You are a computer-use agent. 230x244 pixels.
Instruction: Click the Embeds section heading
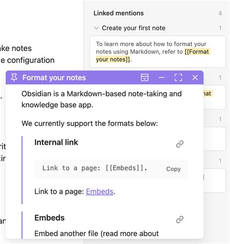[x=49, y=218]
